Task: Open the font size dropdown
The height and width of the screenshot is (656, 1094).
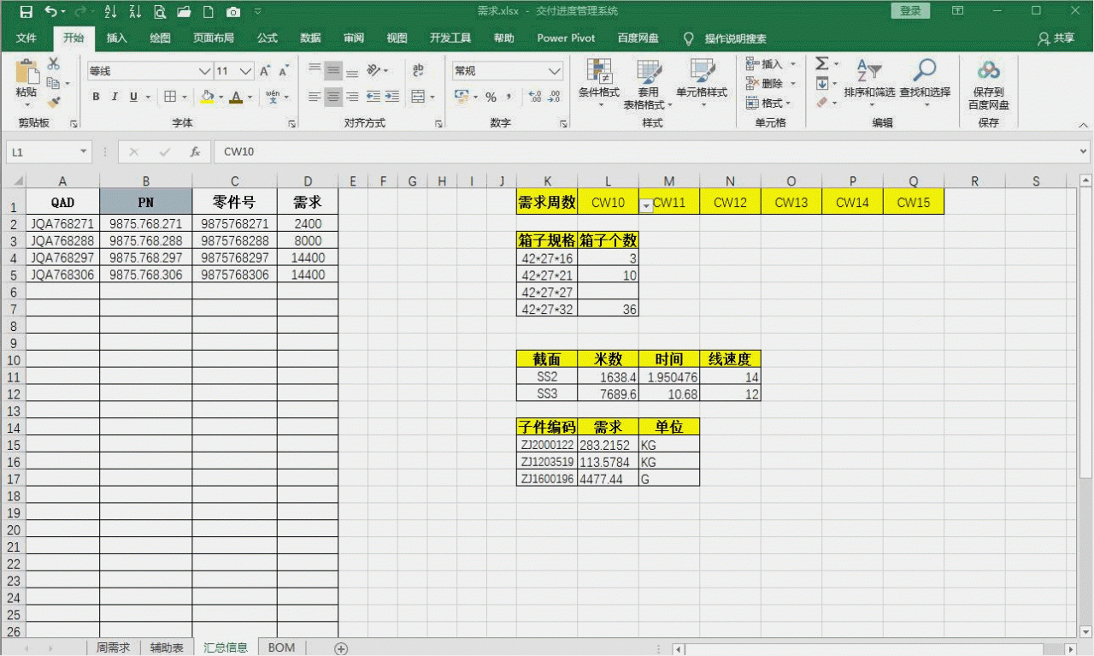Action: coord(246,71)
